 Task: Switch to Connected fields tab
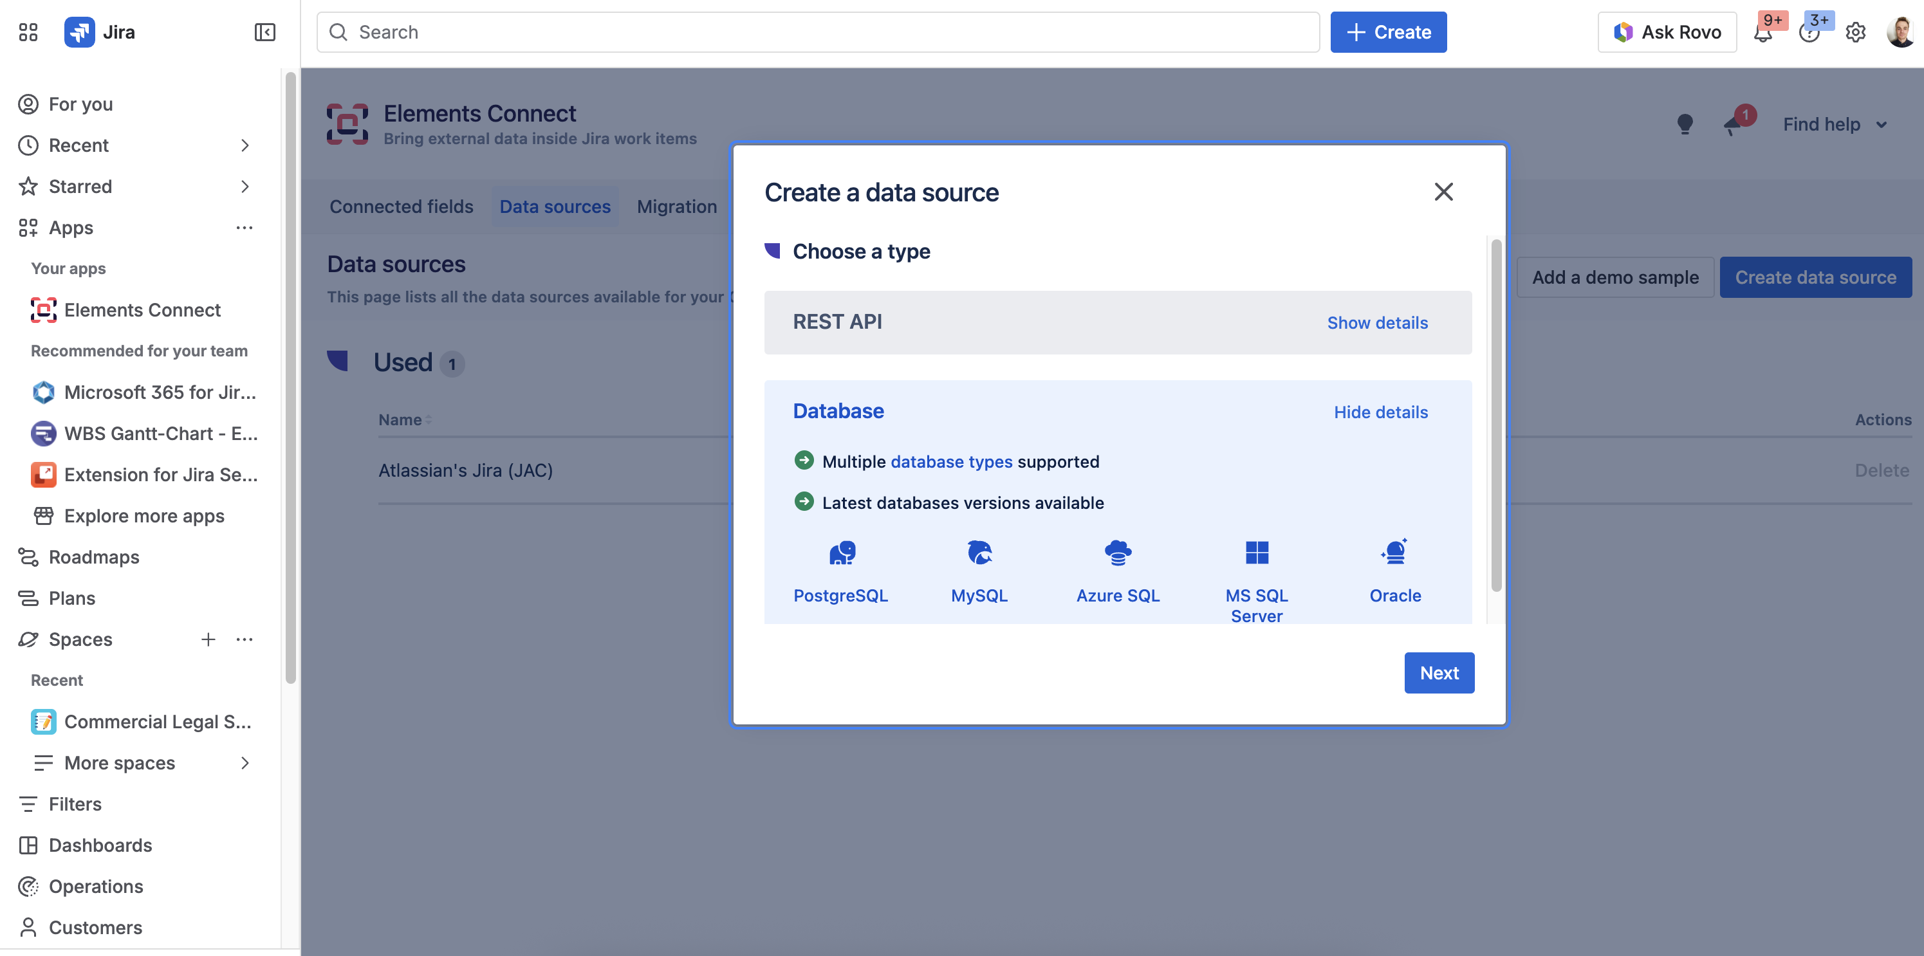pos(401,206)
